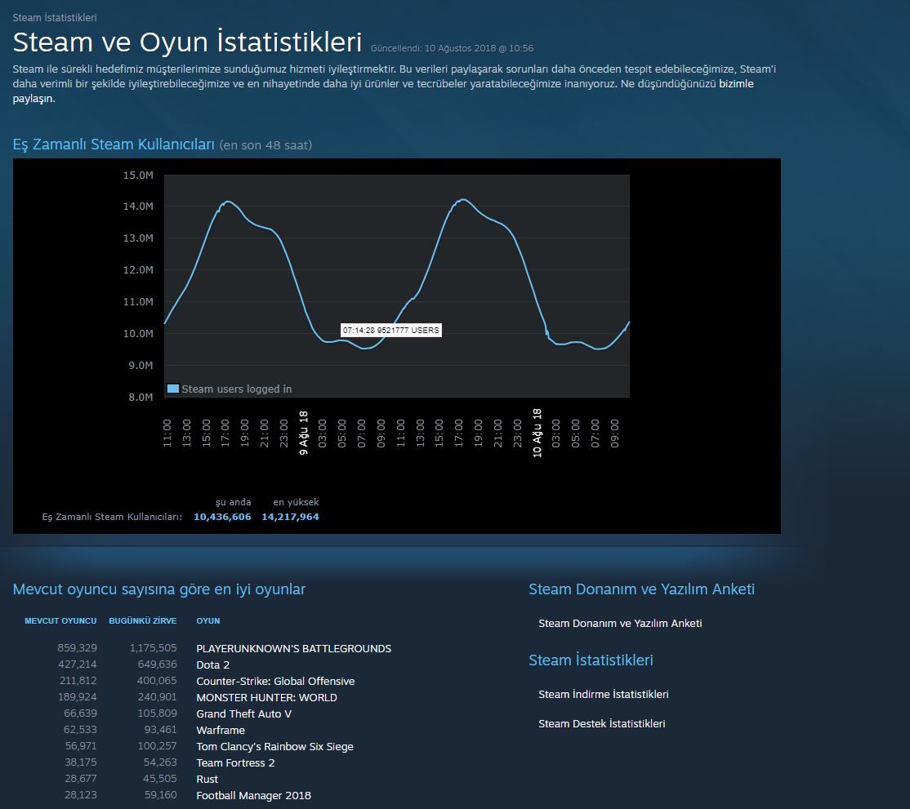Click the Eş Zamanlı Steam Kullanıcıları chart heading
This screenshot has width=910, height=809.
(114, 144)
